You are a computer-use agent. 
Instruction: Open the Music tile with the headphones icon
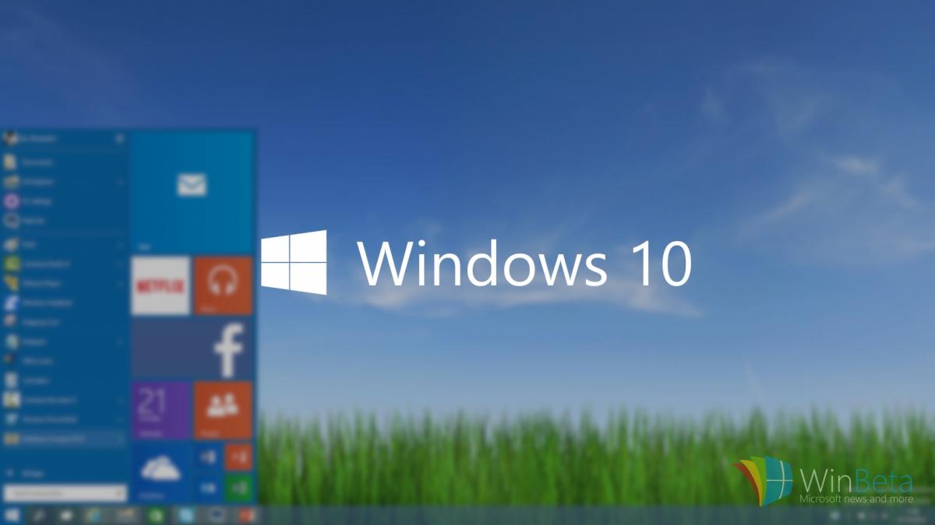[x=223, y=285]
